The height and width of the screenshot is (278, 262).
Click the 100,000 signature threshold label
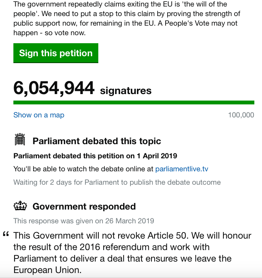point(241,115)
